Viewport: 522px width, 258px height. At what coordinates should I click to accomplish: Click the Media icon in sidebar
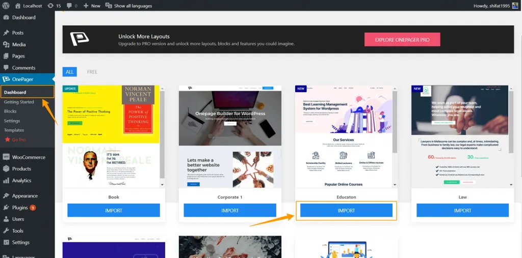(x=6, y=44)
